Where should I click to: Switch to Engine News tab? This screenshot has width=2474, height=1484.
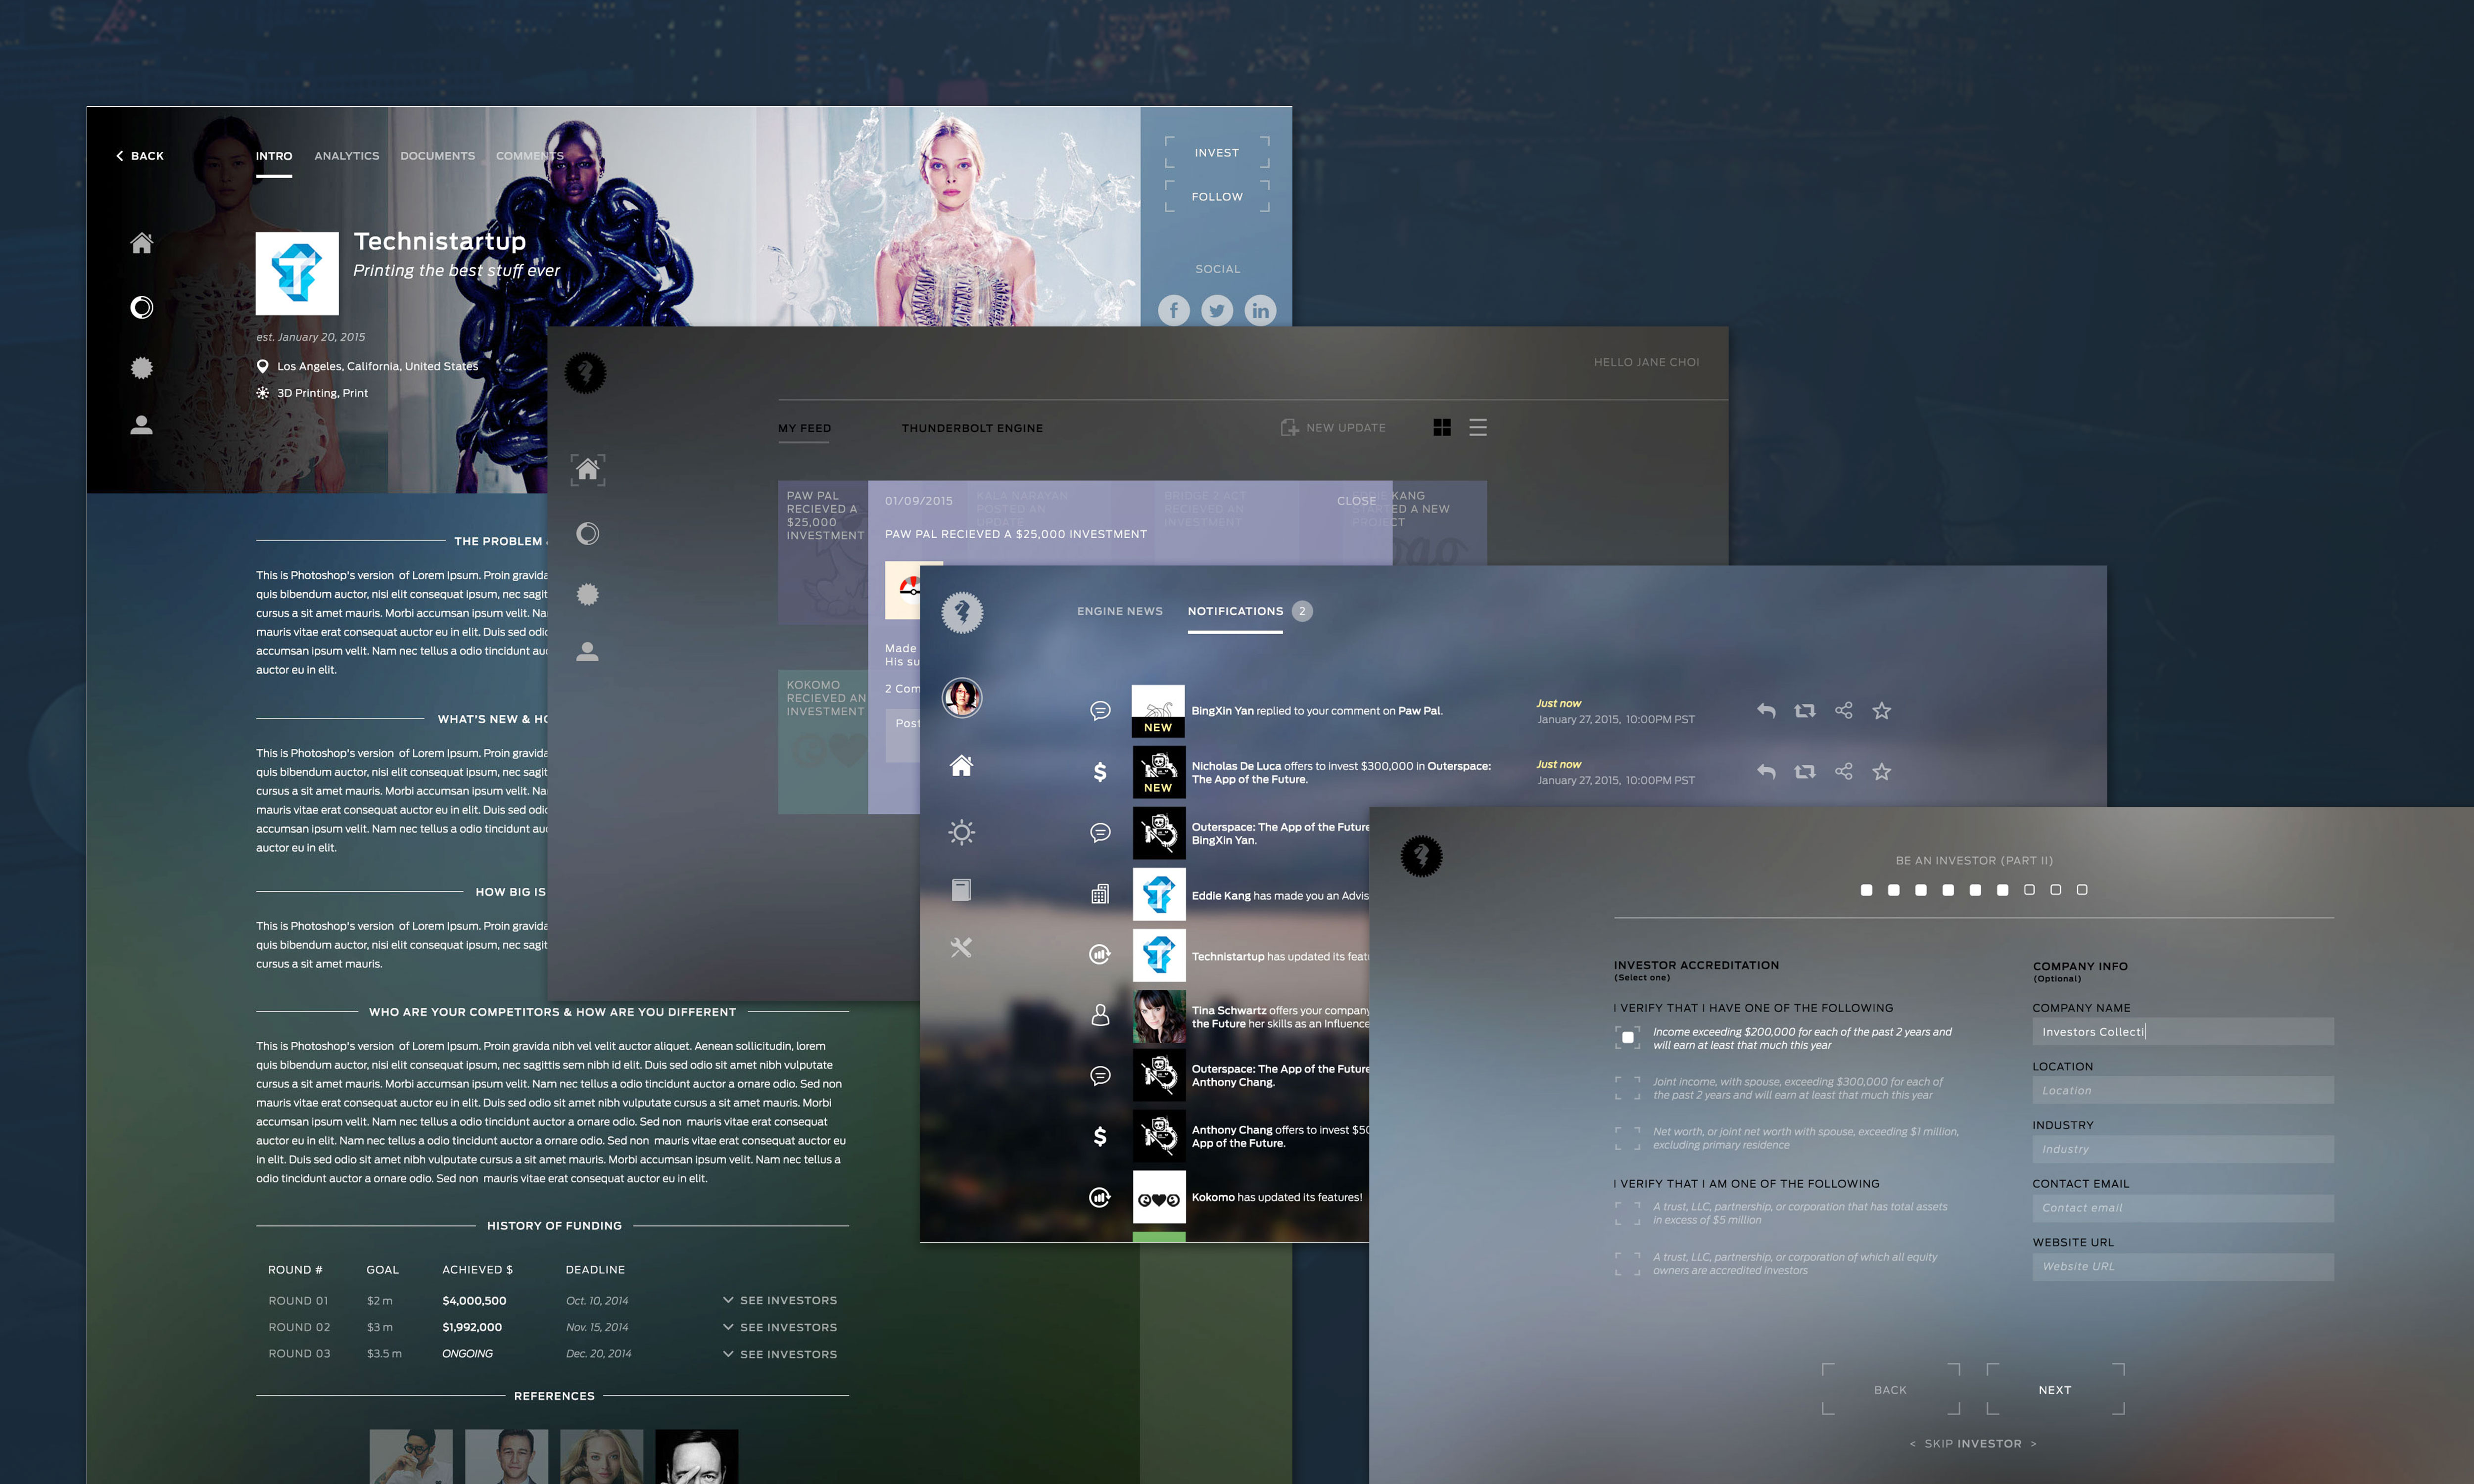coord(1119,611)
